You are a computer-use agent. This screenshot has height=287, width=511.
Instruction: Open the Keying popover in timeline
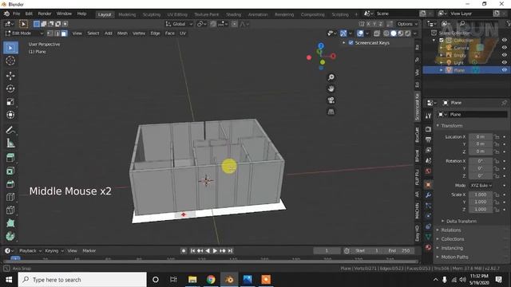pos(53,250)
